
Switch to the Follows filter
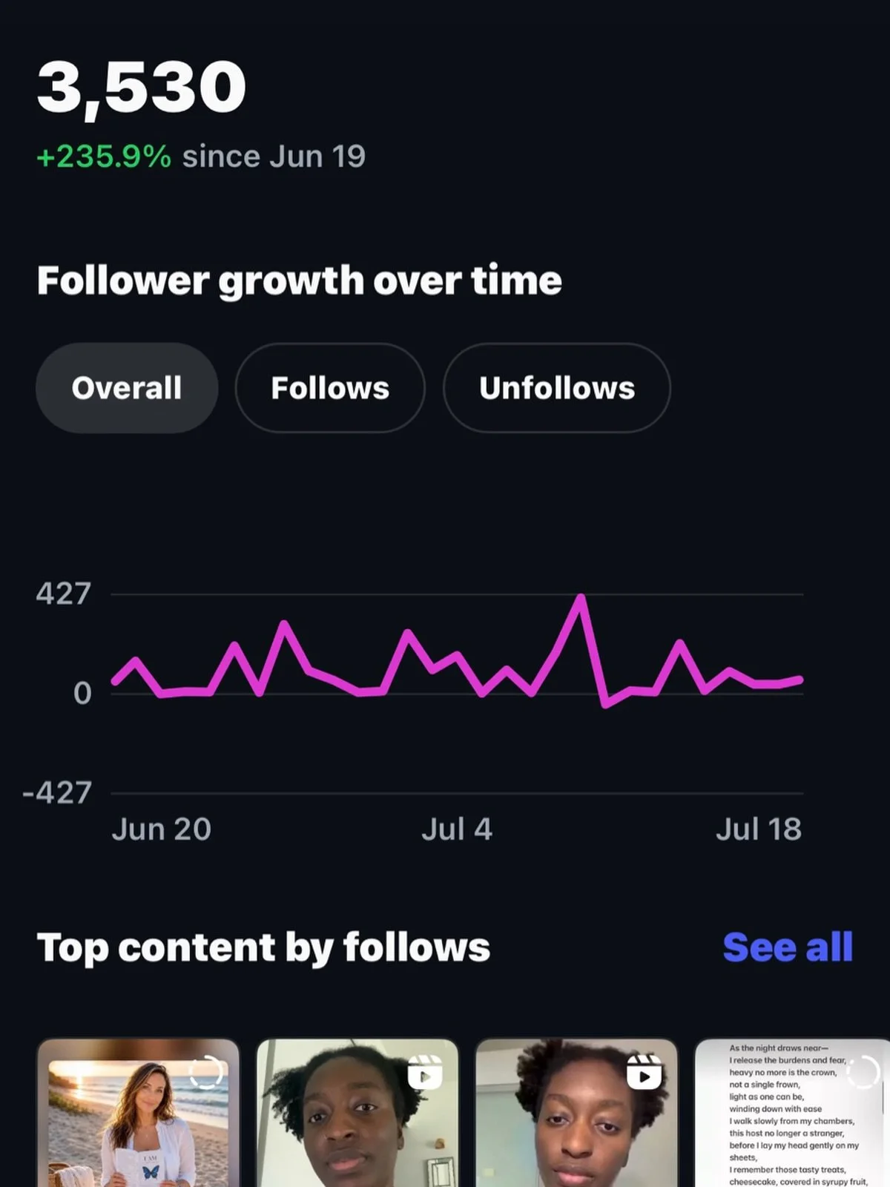click(x=330, y=388)
